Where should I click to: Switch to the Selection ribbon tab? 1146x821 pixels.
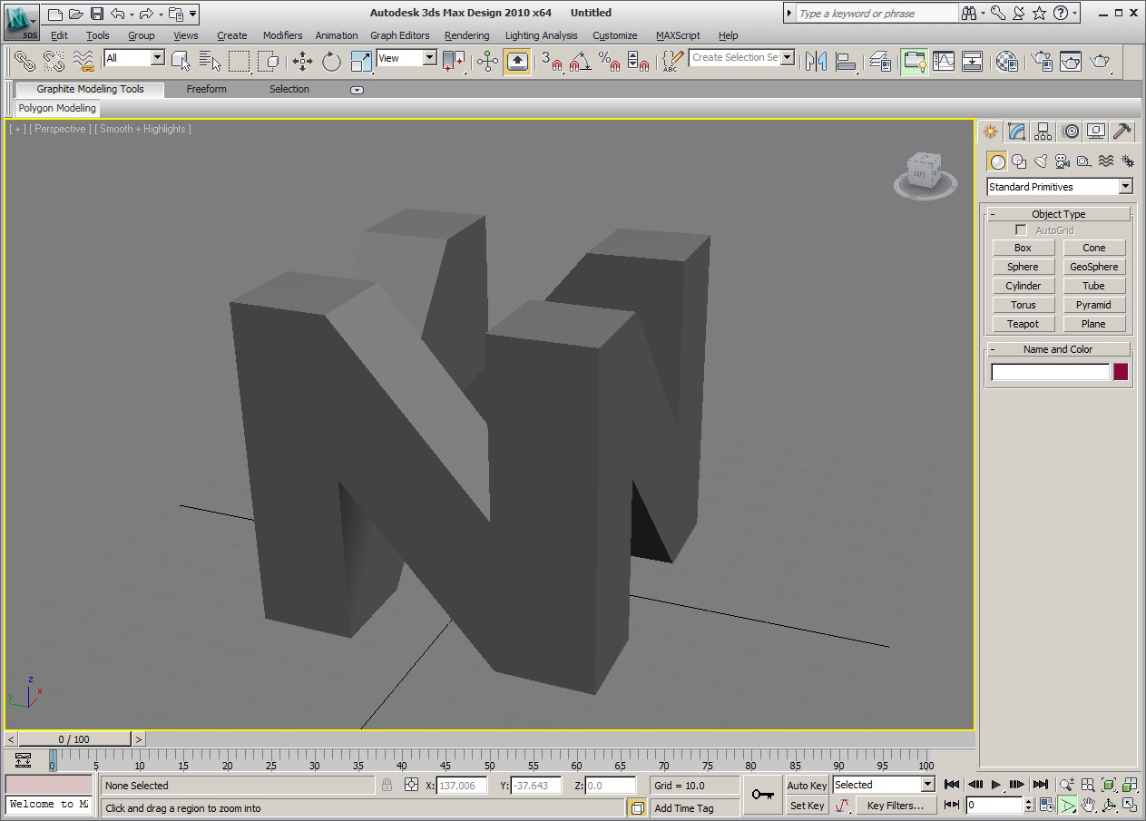click(289, 89)
